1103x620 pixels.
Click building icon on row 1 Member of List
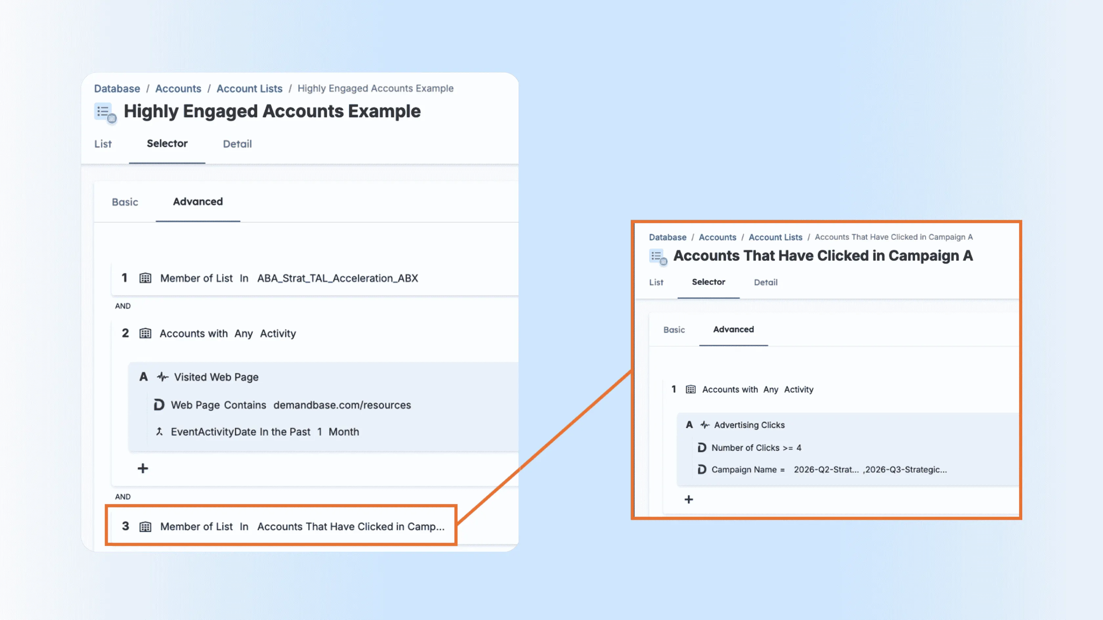(145, 278)
